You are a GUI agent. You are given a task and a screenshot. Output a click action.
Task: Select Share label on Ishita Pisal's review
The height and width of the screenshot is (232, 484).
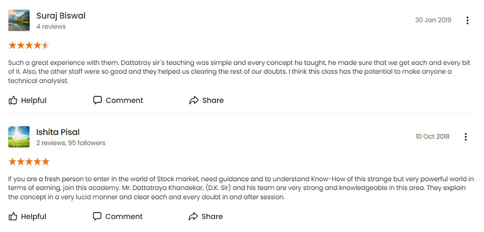pos(212,217)
